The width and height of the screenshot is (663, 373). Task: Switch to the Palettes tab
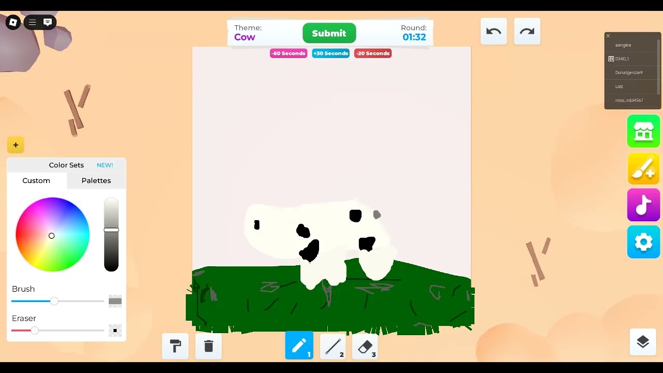click(96, 181)
